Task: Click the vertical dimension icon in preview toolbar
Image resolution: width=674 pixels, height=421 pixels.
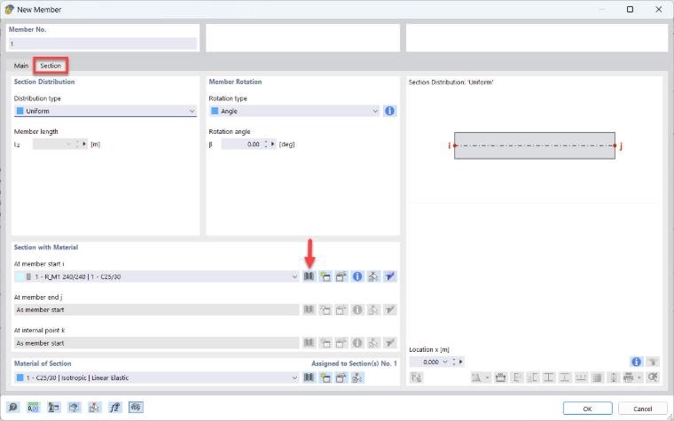Action: [x=614, y=378]
